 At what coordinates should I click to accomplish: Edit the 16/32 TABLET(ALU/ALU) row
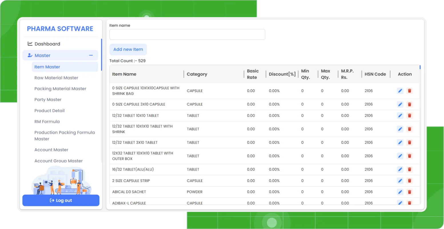[400, 169]
